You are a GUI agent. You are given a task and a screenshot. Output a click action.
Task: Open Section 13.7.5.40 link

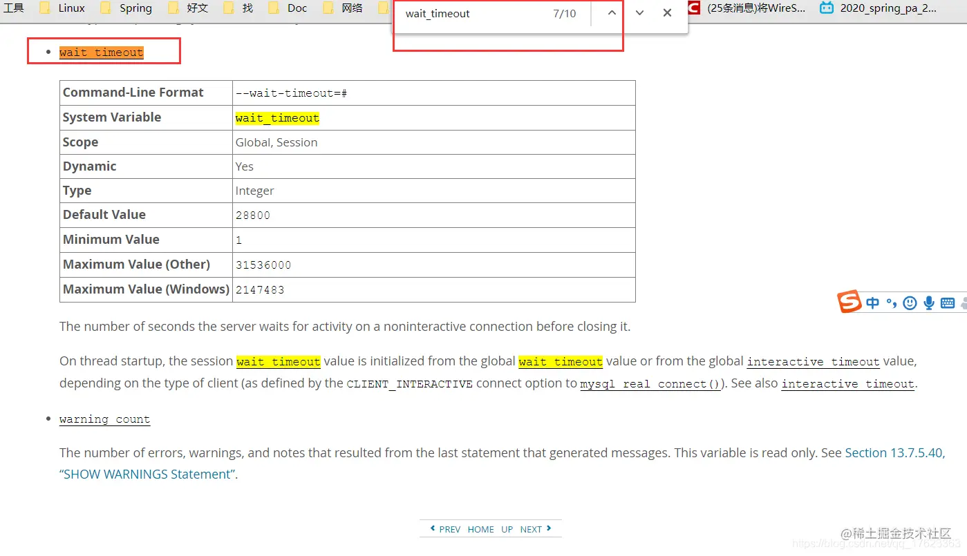894,453
